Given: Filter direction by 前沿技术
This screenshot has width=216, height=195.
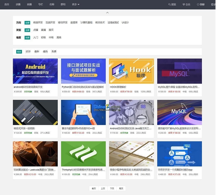Looking at the screenshot, I should point(100,23).
